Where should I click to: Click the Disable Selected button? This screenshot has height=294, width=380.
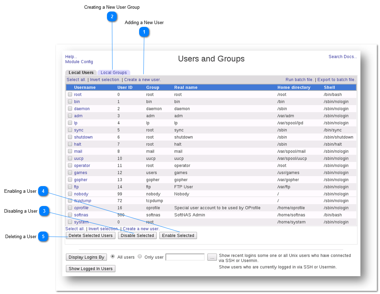point(137,235)
